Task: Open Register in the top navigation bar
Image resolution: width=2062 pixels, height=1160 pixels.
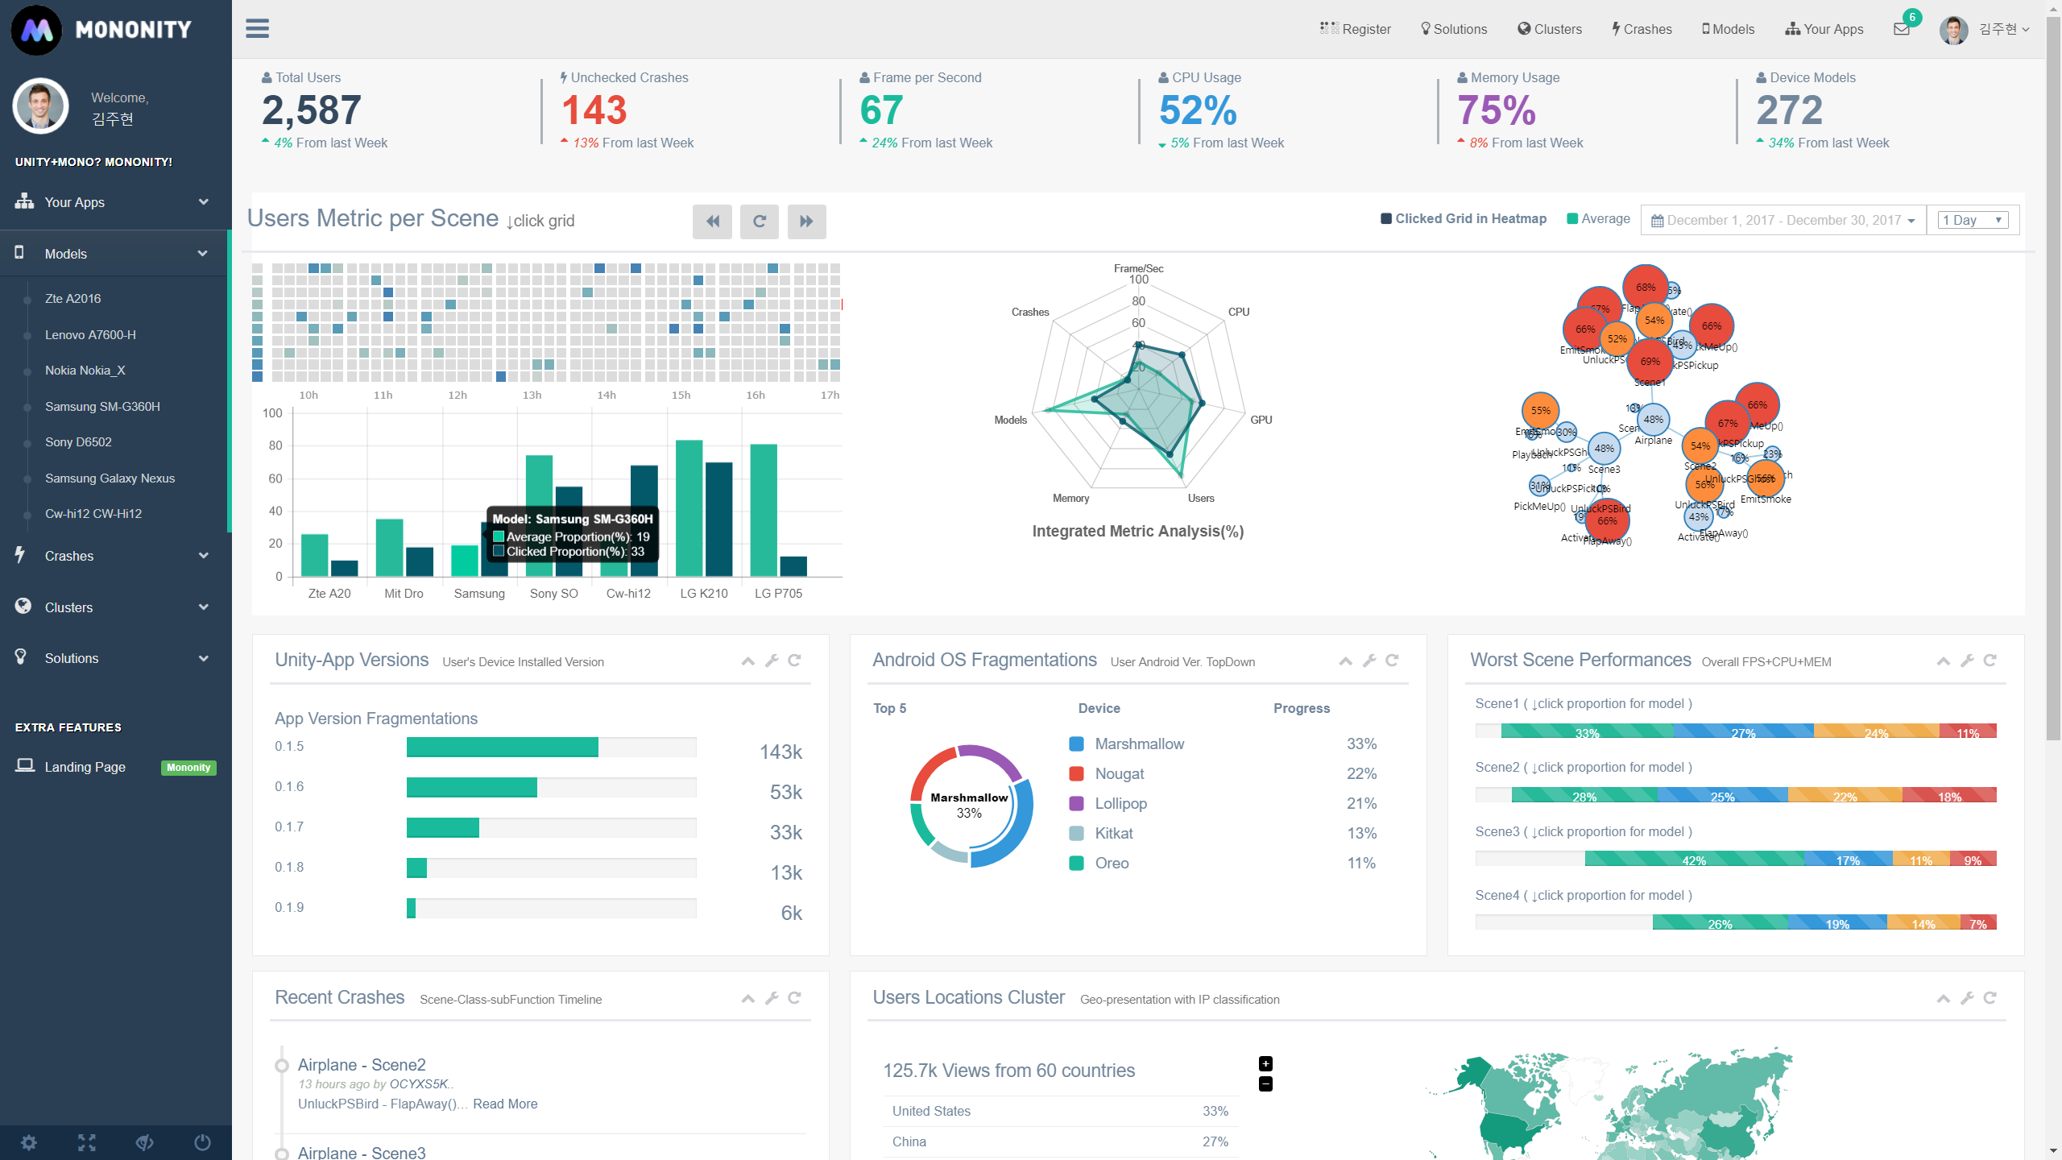Action: click(x=1356, y=29)
